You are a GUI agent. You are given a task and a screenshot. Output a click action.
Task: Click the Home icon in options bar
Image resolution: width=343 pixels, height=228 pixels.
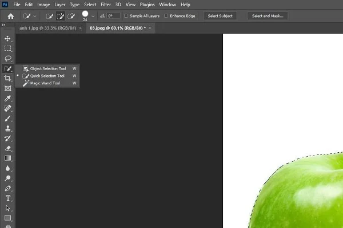coord(10,16)
